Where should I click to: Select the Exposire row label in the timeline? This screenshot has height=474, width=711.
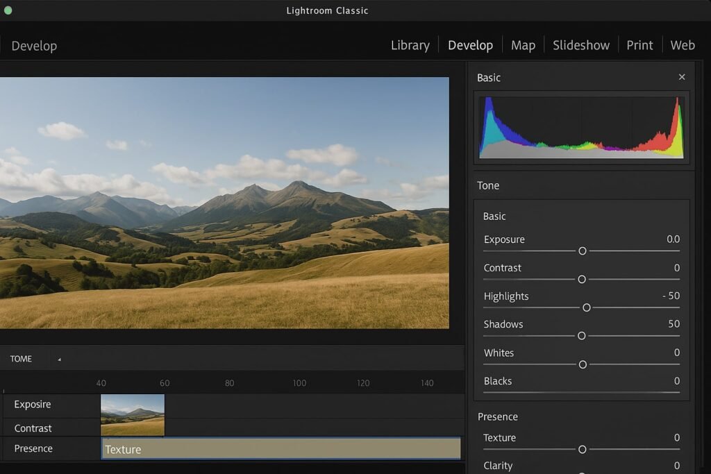[x=32, y=404]
